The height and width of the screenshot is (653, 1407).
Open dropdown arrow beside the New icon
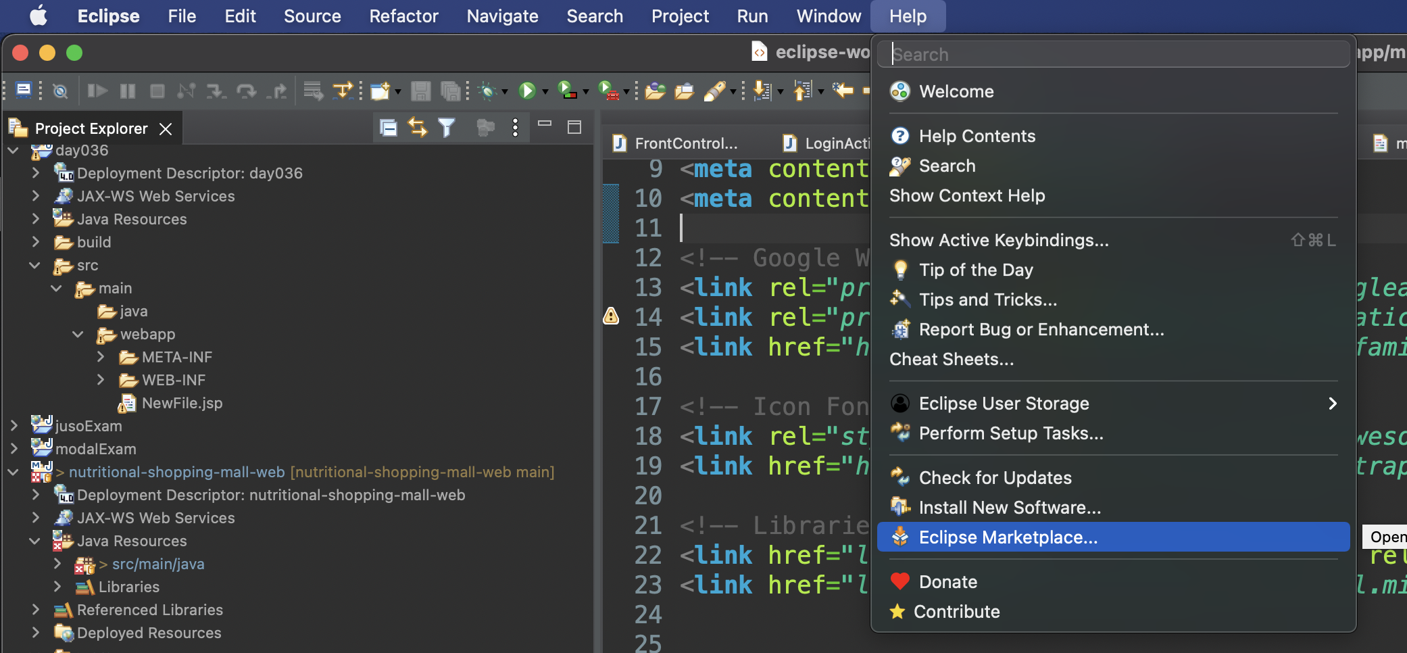(397, 92)
